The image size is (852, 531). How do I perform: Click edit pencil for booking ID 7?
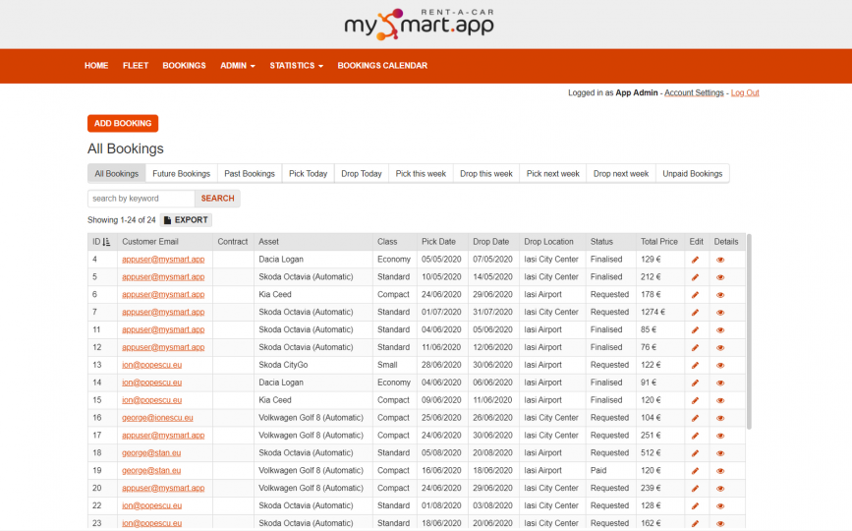(x=695, y=313)
